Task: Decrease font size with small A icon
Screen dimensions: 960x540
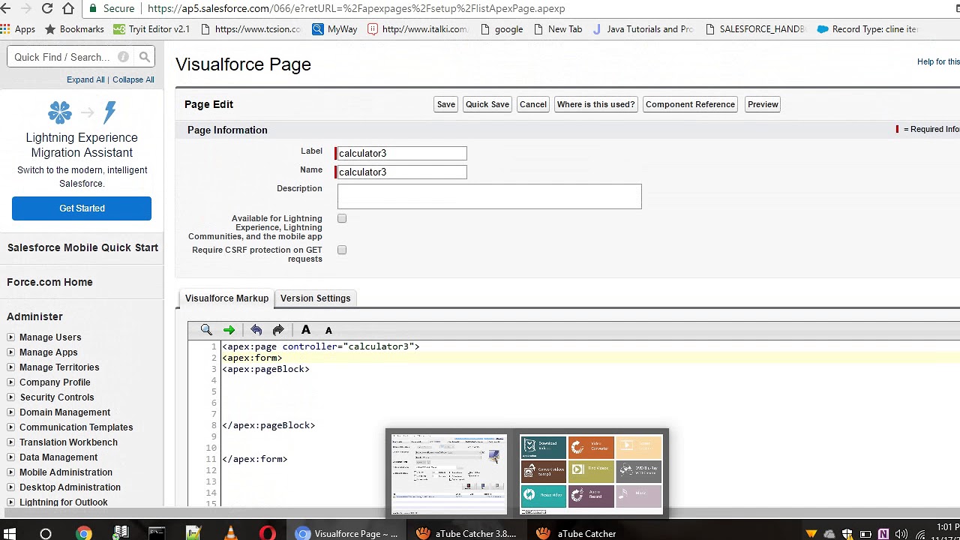Action: click(328, 331)
